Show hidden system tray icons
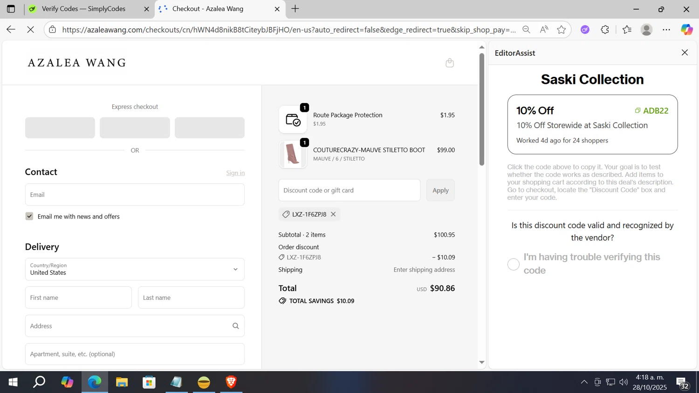The image size is (699, 393). 584,382
